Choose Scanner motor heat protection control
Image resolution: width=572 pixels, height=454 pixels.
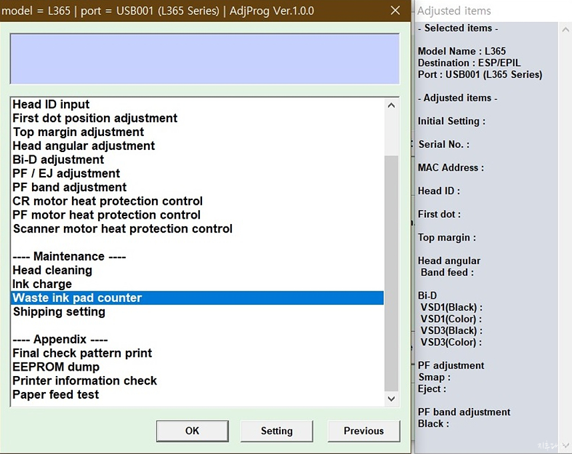click(123, 229)
